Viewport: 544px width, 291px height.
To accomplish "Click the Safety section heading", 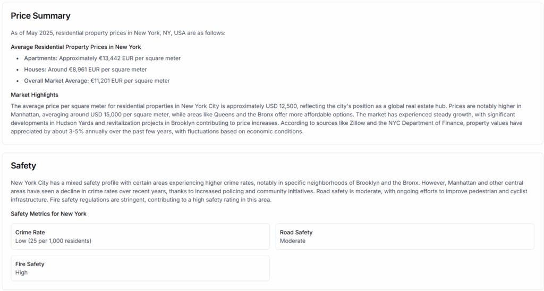I will [x=23, y=166].
